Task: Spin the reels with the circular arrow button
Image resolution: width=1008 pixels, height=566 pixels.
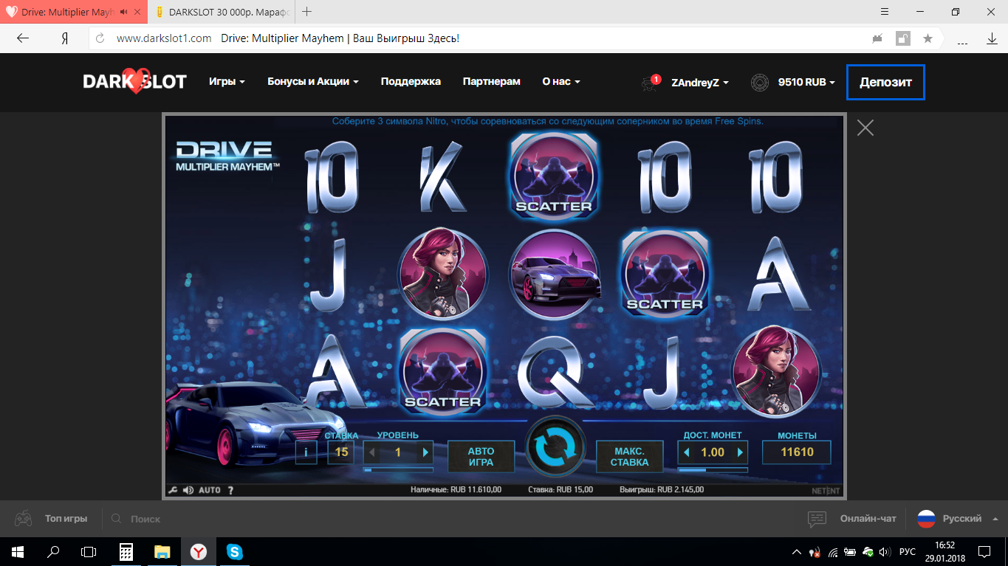Action: pyautogui.click(x=555, y=448)
